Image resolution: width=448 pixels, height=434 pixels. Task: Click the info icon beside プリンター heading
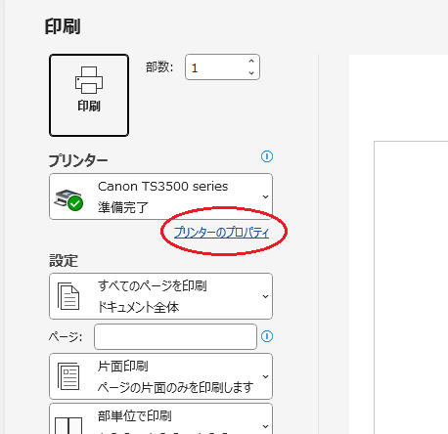[x=267, y=156]
